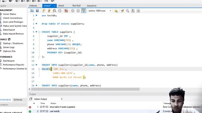The image size is (202, 113).
Task: Click the red error icon of output row 1
Action: pos(30,107)
